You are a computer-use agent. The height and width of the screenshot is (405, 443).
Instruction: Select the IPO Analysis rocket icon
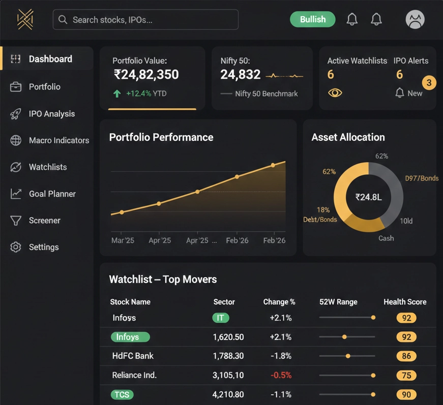(16, 114)
